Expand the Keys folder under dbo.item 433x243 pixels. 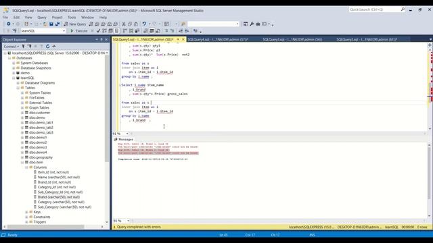click(27, 212)
